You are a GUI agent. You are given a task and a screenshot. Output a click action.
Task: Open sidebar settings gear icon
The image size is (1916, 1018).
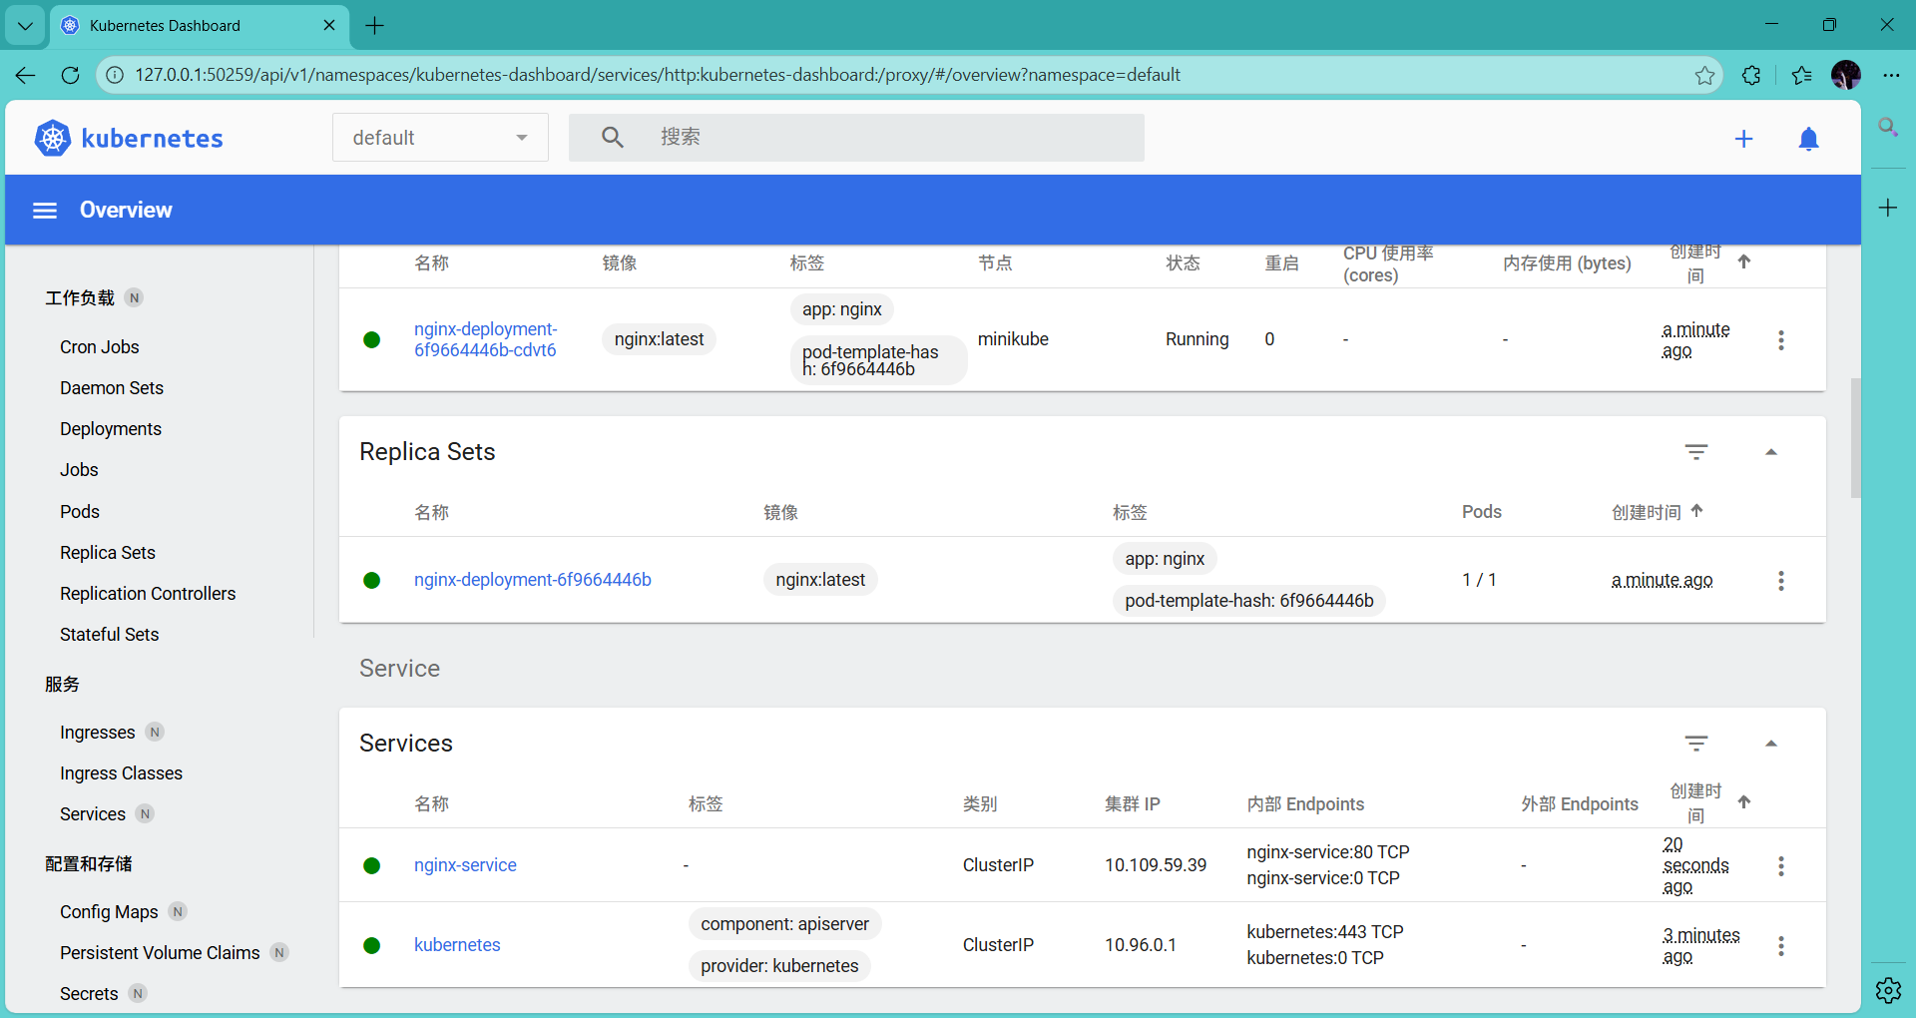1888,990
